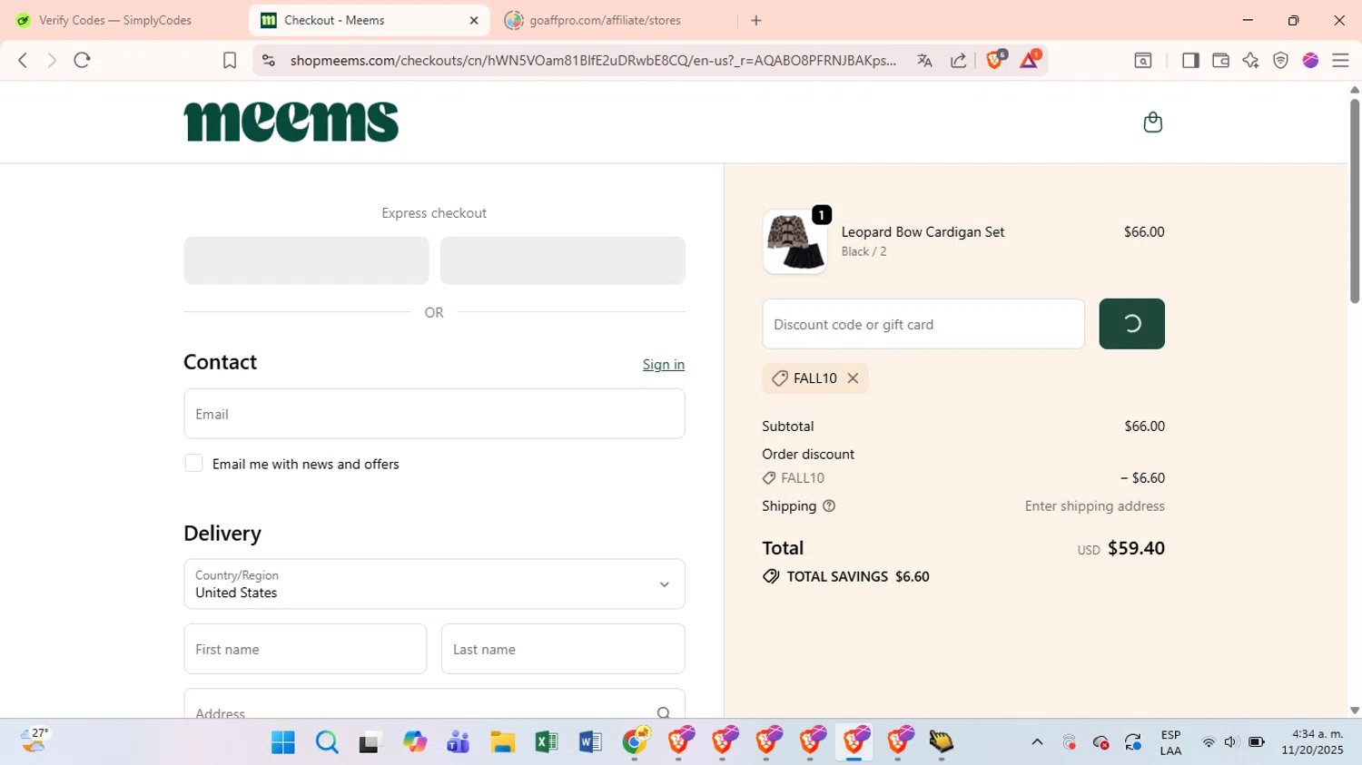Open the purple profile avatar icon

pyautogui.click(x=1310, y=60)
